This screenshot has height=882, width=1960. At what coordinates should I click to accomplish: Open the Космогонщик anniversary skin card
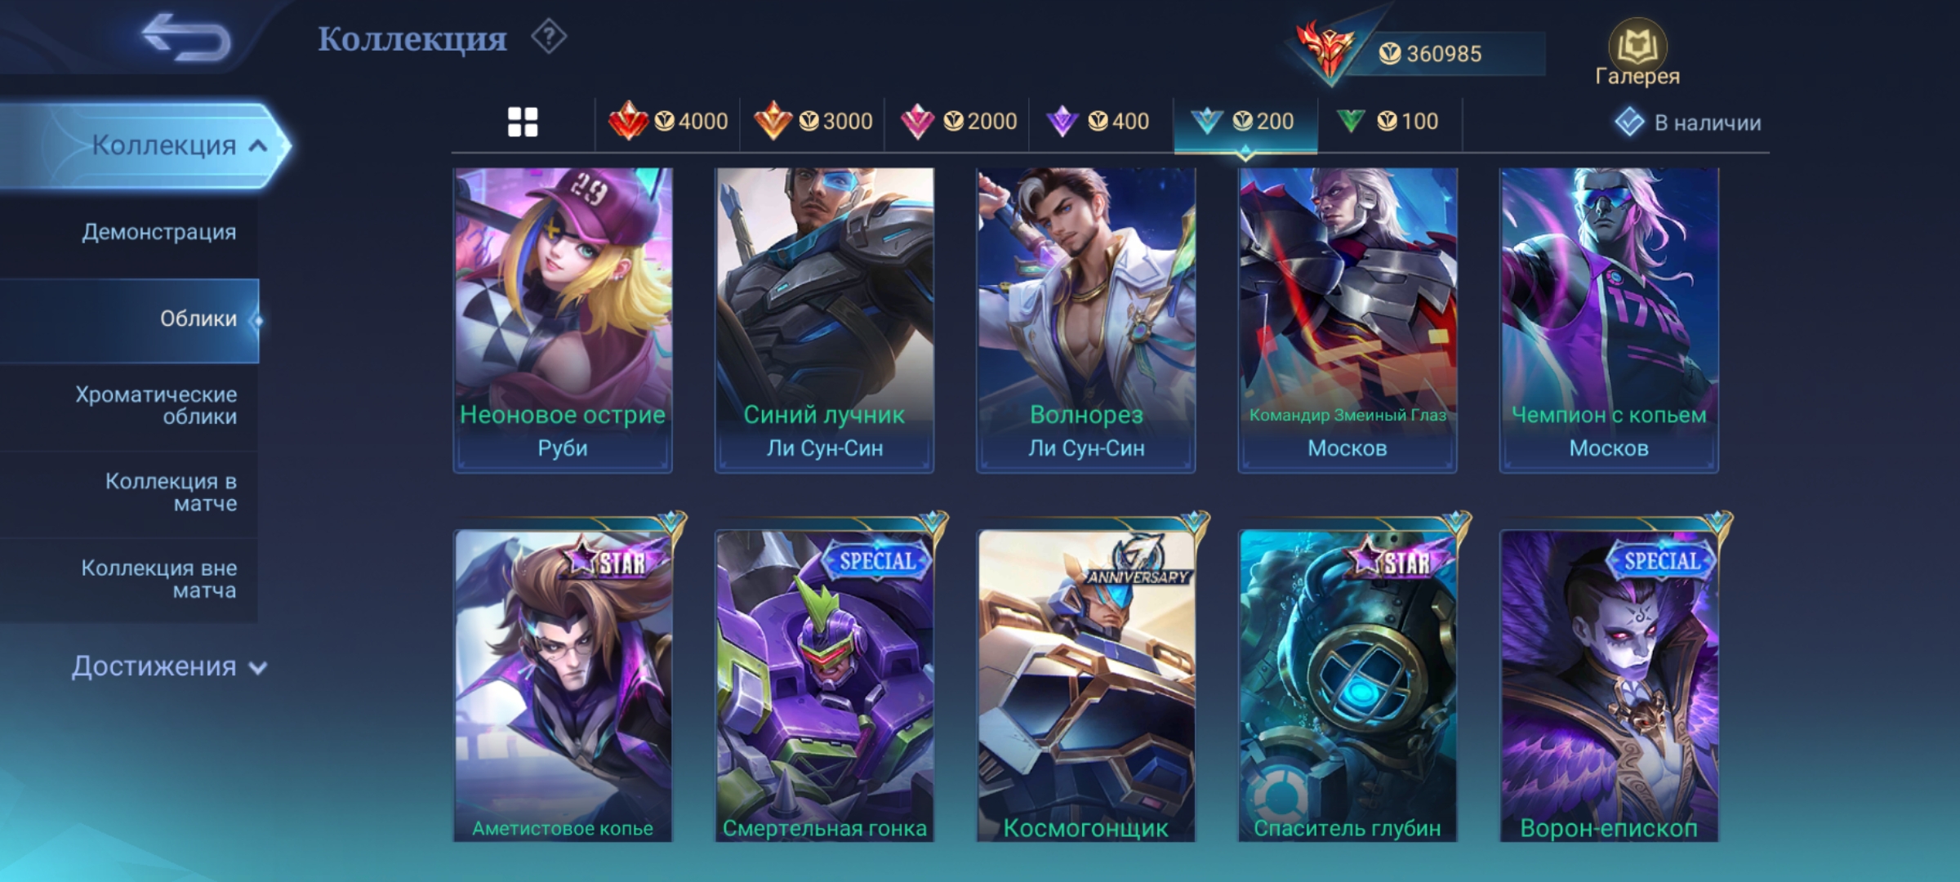(1086, 684)
